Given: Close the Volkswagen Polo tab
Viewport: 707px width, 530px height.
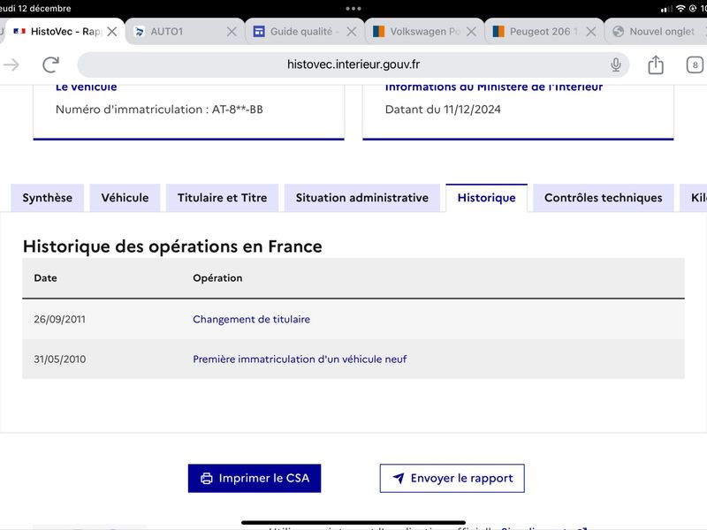Looking at the screenshot, I should point(471,32).
